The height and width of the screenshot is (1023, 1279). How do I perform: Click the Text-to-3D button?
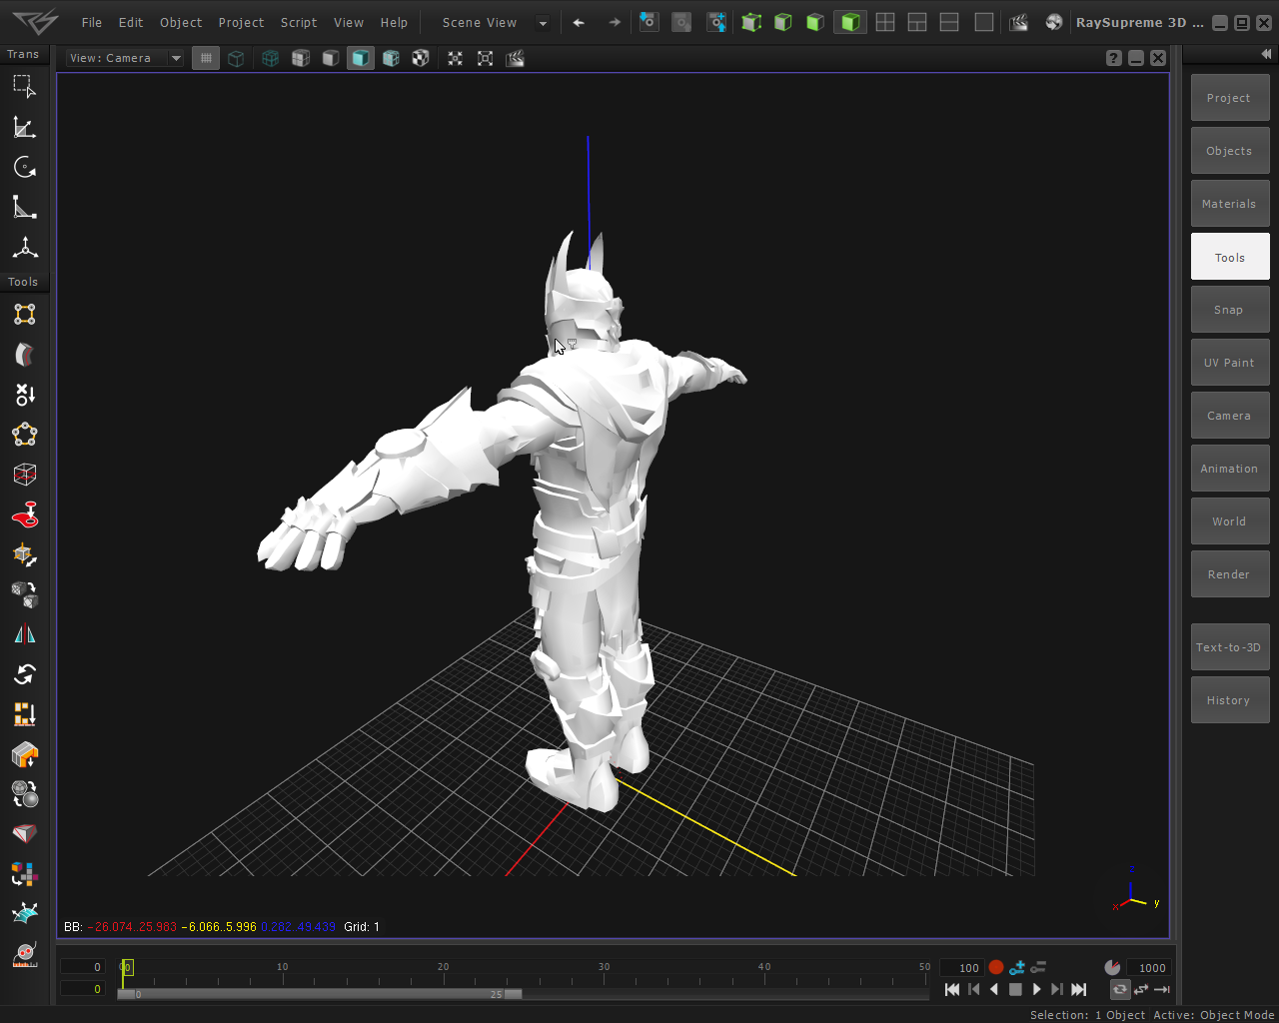(x=1229, y=647)
